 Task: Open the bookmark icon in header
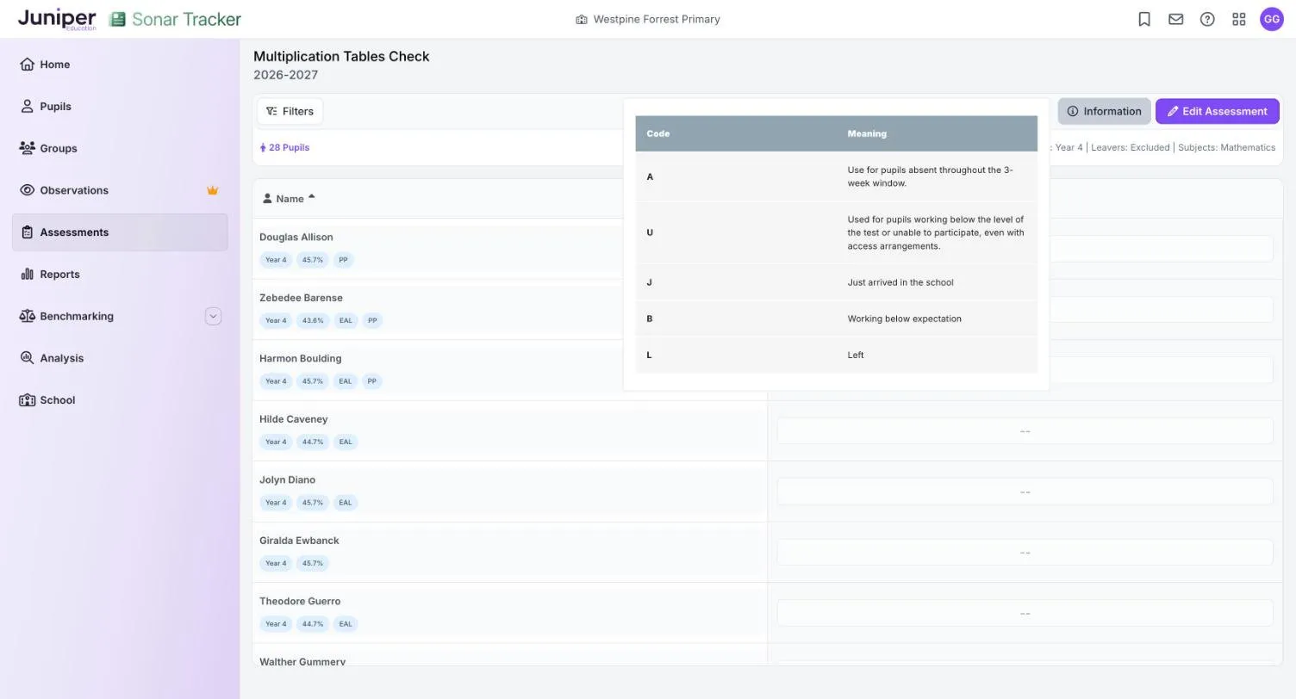point(1144,19)
